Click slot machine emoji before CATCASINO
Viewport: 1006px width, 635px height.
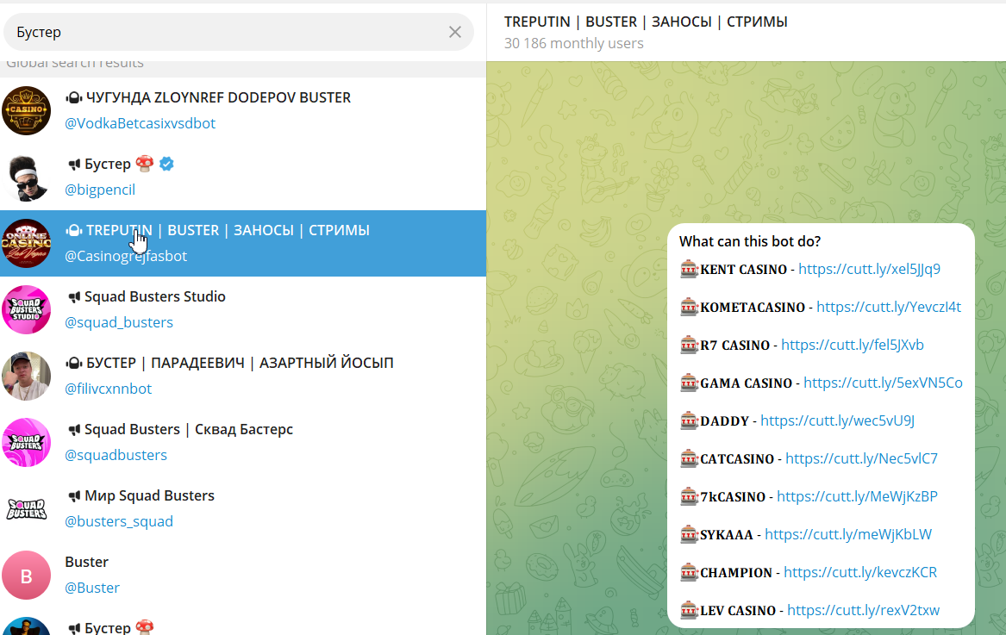(x=689, y=458)
